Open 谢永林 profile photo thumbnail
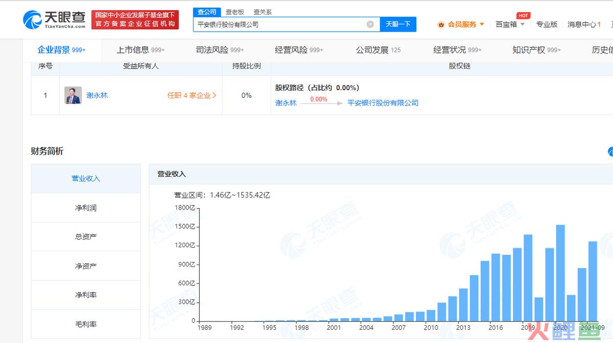Image resolution: width=613 pixels, height=343 pixels. [73, 95]
